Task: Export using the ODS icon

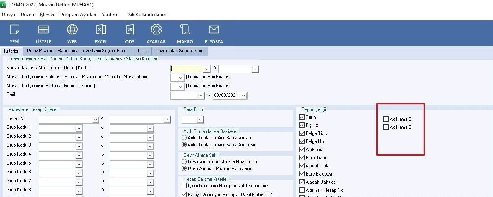Action: [130, 30]
